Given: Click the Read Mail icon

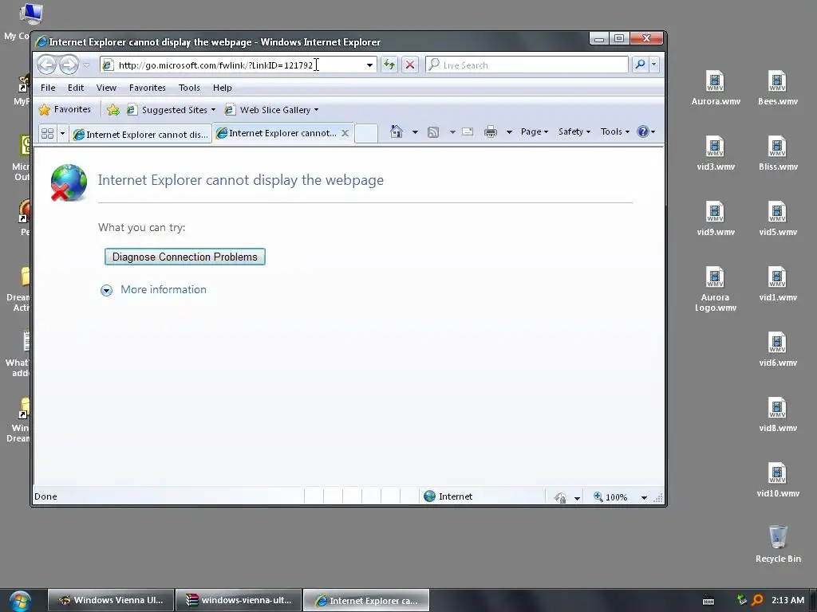Looking at the screenshot, I should [x=468, y=131].
